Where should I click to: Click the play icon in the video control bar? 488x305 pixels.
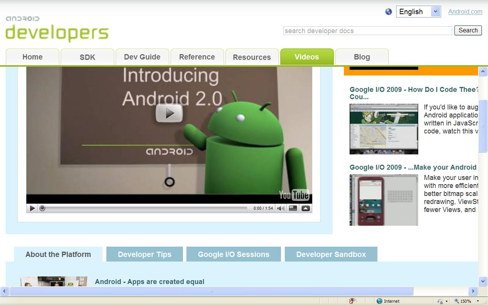(x=32, y=208)
